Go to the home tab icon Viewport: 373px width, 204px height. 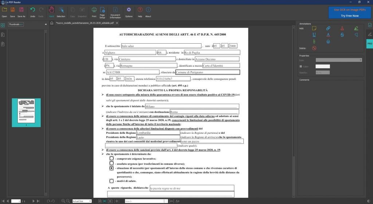[52, 23]
